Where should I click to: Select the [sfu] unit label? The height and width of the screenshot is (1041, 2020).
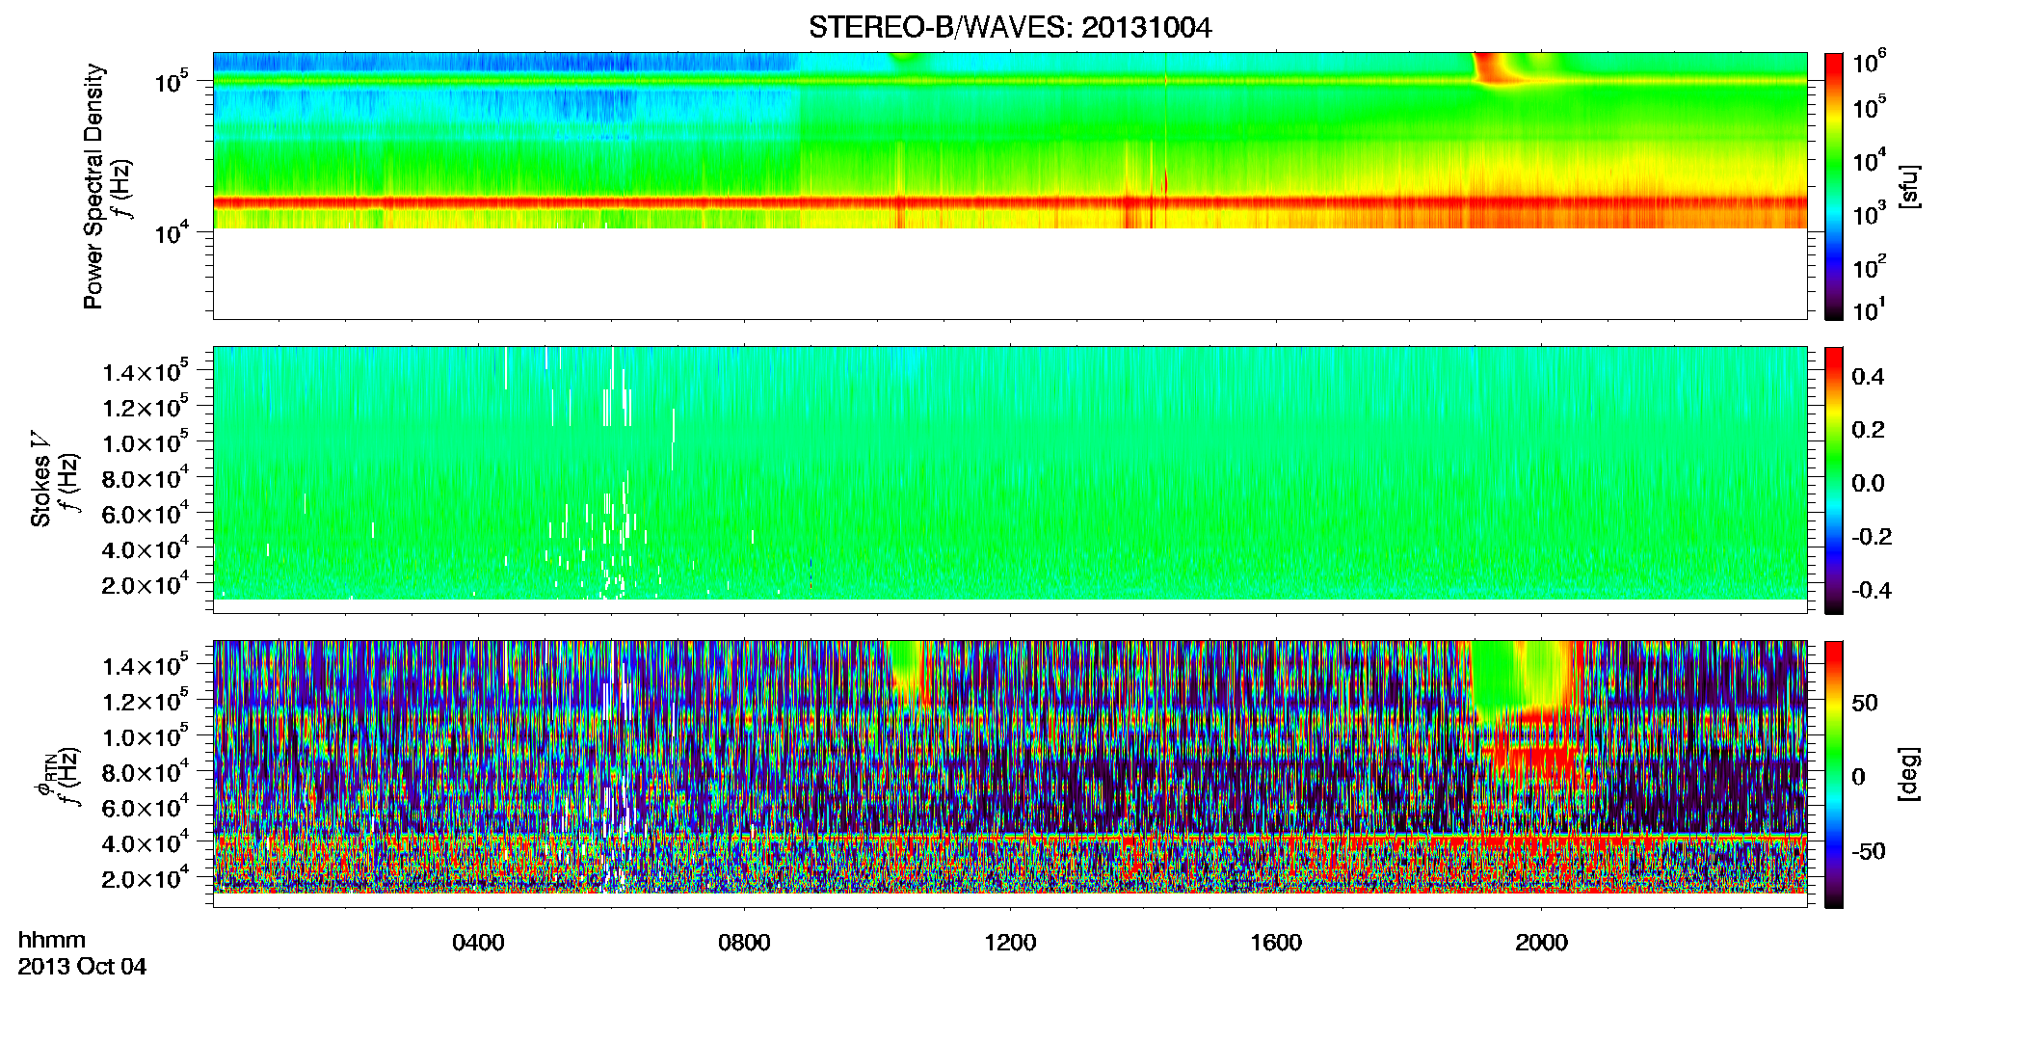click(1910, 186)
